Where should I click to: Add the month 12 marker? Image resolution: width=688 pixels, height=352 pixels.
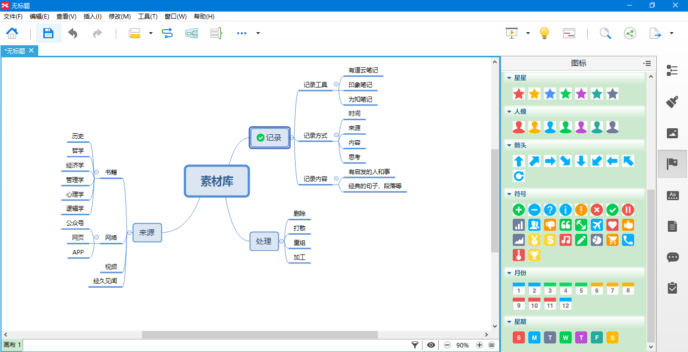[x=566, y=304]
